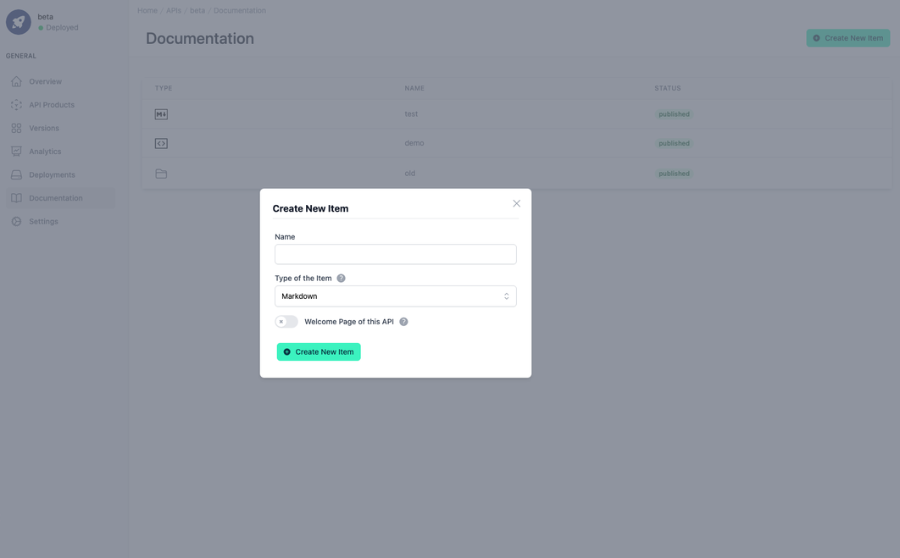The width and height of the screenshot is (900, 558).
Task: Click the Markdown type icon for test
Action: pyautogui.click(x=160, y=113)
